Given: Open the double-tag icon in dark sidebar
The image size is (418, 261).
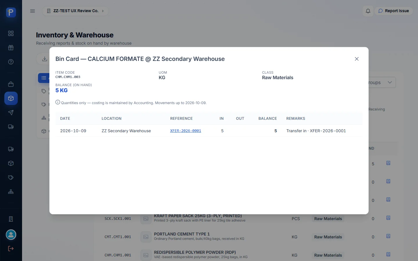Looking at the screenshot, I should [11, 177].
